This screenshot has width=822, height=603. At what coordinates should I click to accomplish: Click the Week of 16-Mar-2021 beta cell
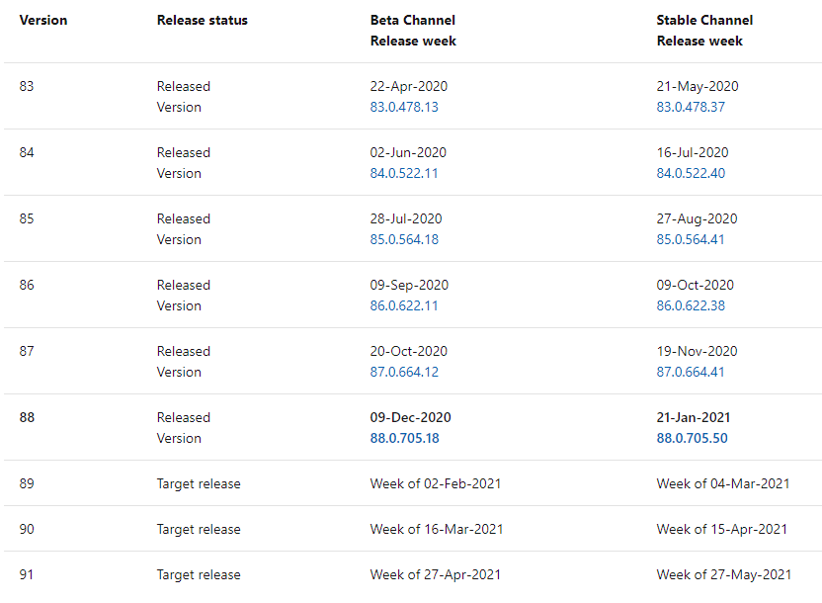(x=437, y=529)
